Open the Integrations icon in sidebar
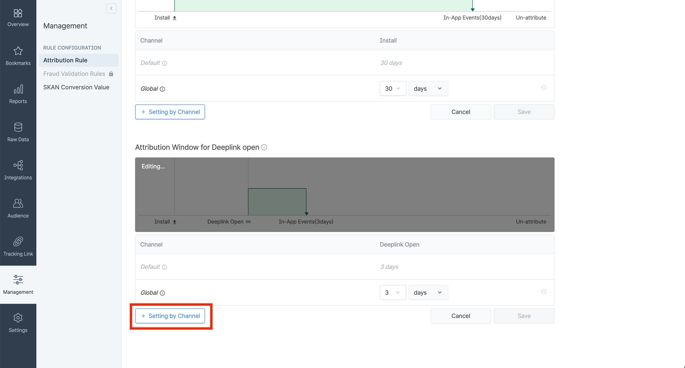The width and height of the screenshot is (685, 368). tap(18, 165)
